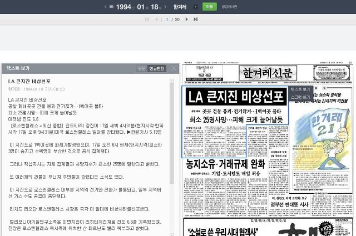Click the 한겨레 newspaper name selector
The image size is (356, 236).
[180, 7]
